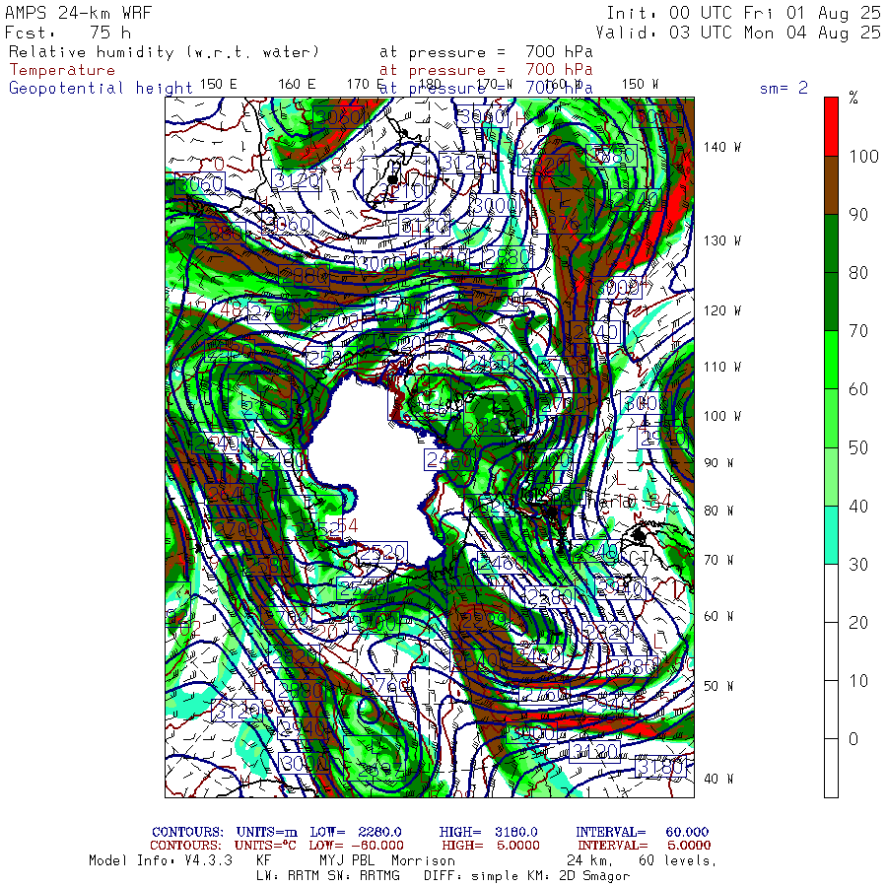Click the '90 W' longitude label
The height and width of the screenshot is (887, 887).
(x=719, y=463)
